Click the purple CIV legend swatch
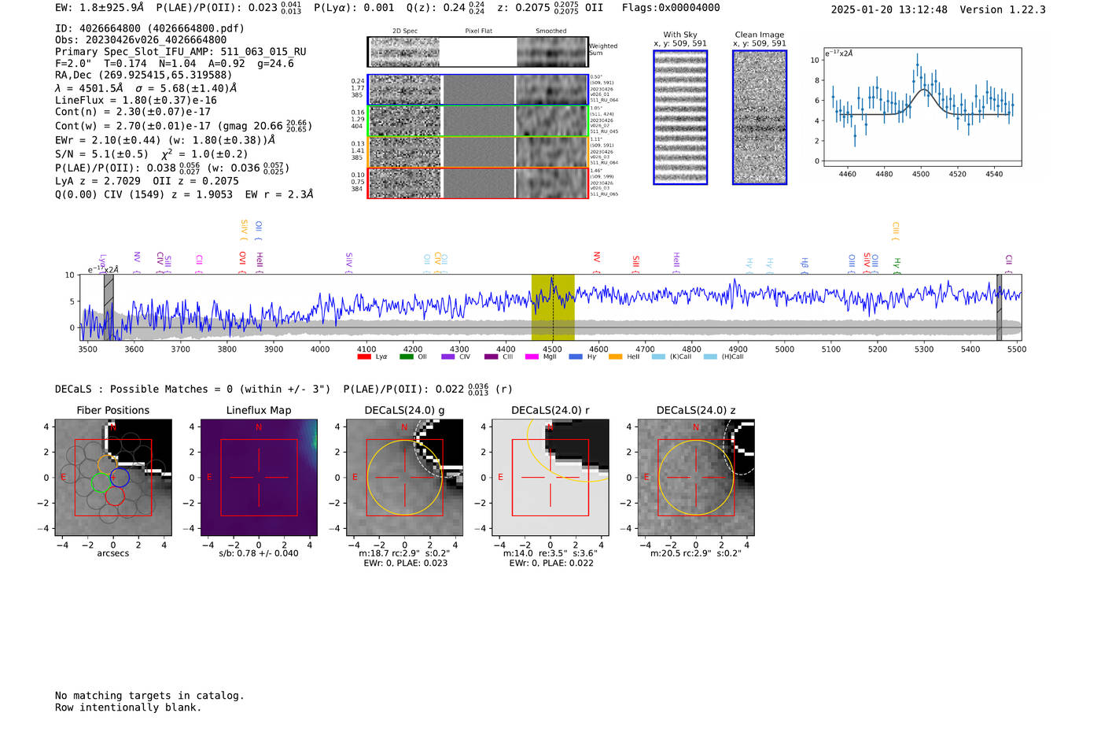 pos(448,357)
